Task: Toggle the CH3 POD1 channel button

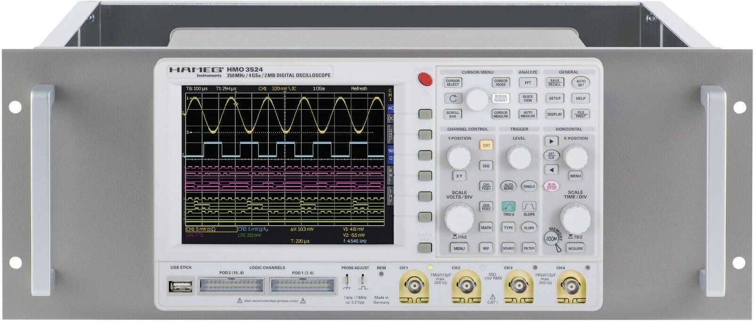Action: (486, 186)
